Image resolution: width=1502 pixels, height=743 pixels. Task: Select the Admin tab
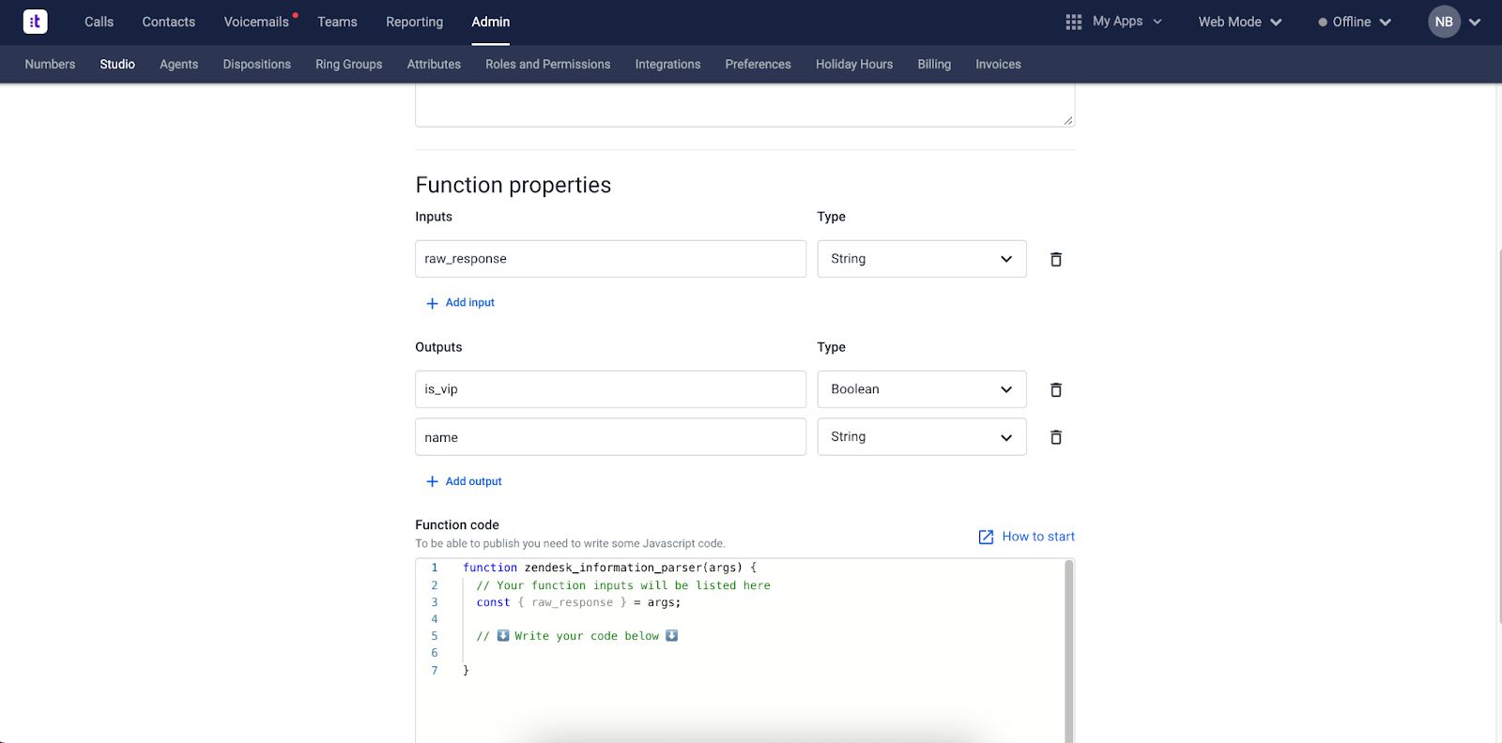click(491, 22)
